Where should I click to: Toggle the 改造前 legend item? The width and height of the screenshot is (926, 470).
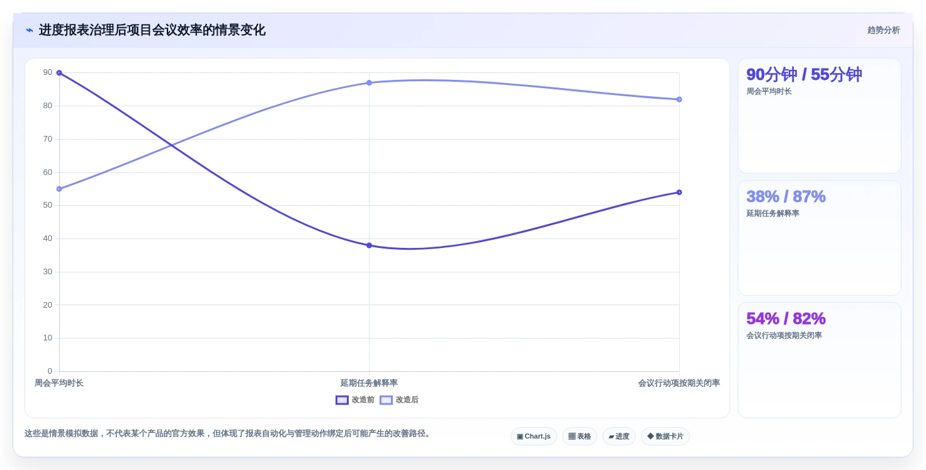point(355,400)
